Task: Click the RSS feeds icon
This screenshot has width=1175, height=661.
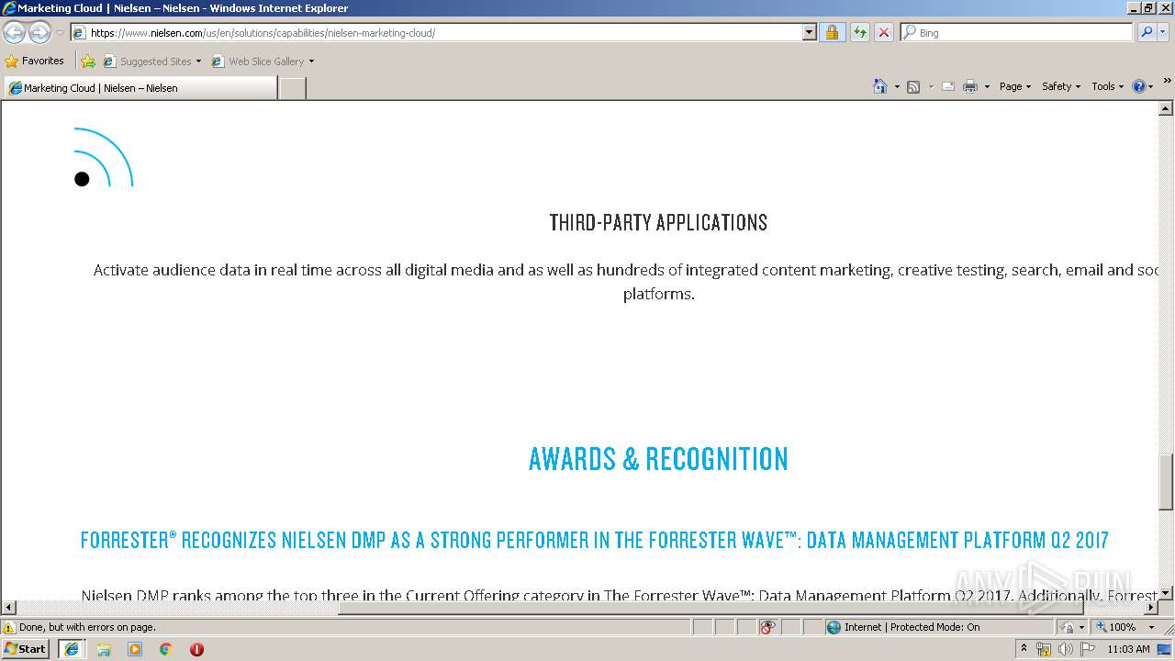Action: click(x=913, y=86)
